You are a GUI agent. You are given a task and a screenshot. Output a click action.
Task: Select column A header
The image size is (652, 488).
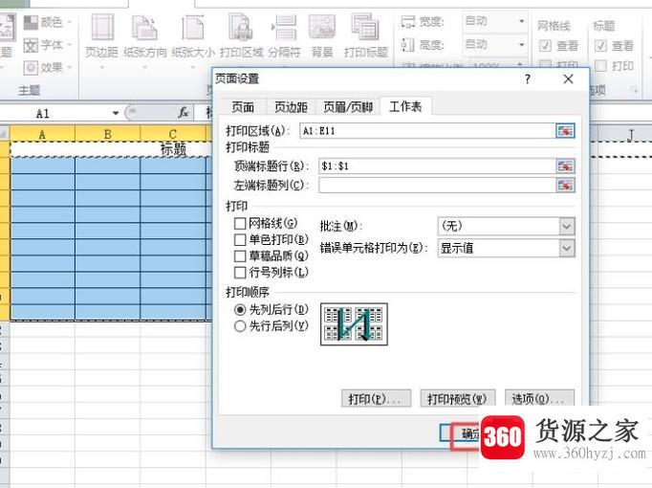click(x=42, y=134)
